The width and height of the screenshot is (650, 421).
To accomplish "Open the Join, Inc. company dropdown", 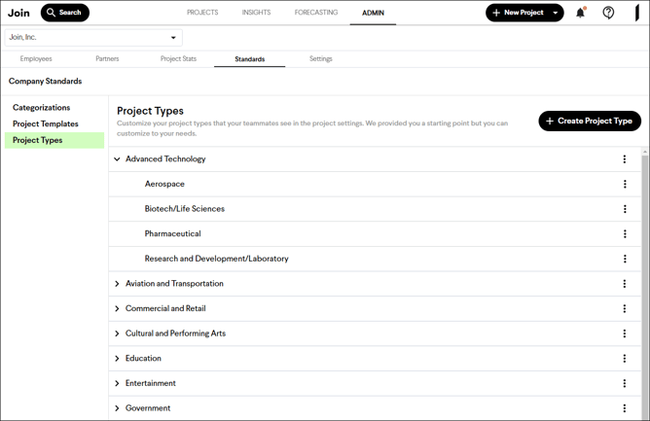I will (x=93, y=38).
